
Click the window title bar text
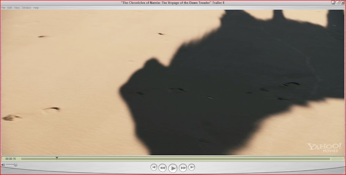point(173,3)
